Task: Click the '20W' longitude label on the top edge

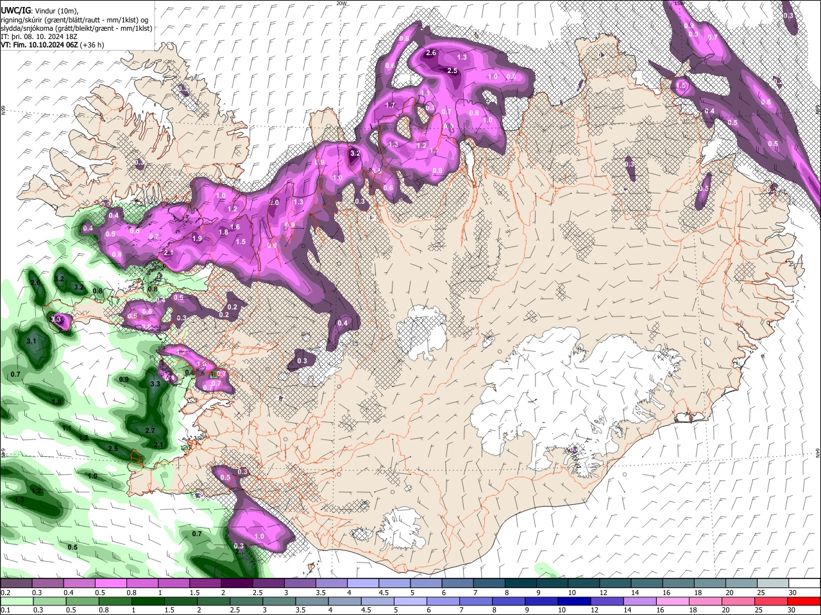Action: click(342, 3)
